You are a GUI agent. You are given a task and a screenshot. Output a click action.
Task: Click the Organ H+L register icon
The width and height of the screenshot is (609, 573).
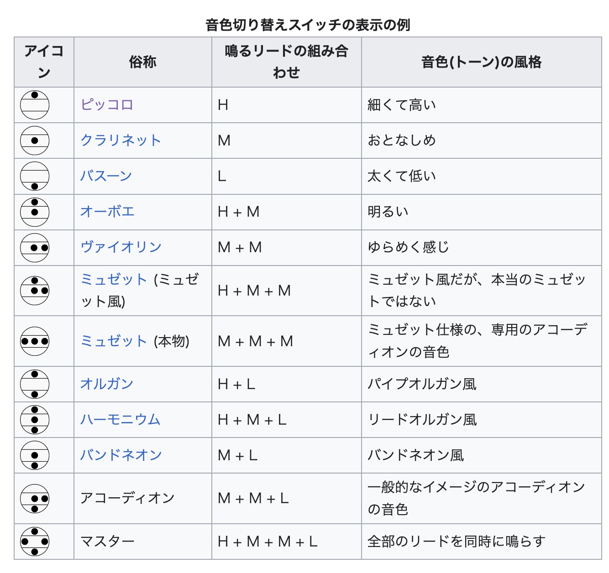tap(35, 384)
